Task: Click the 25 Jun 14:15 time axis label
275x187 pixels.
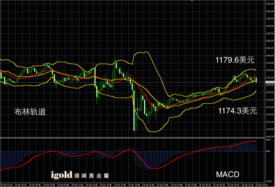Action: click(x=262, y=185)
